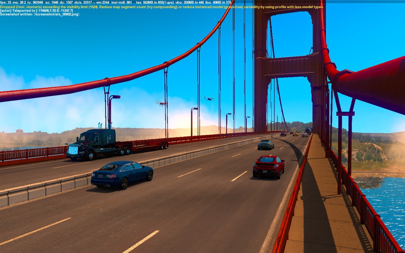Click the red hatchback car

coord(268,167)
